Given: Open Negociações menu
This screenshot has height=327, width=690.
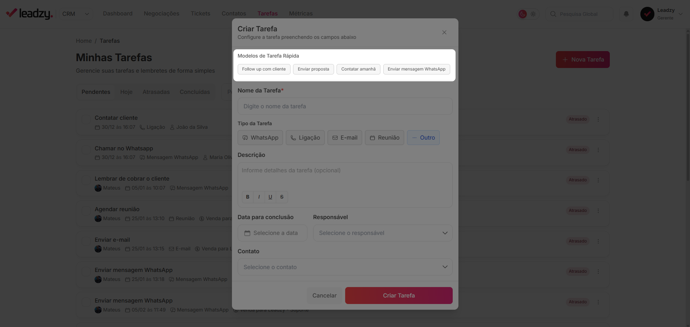Looking at the screenshot, I should tap(161, 13).
